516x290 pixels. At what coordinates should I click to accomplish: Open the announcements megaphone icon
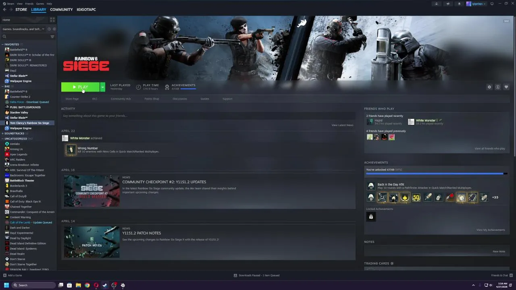448,4
